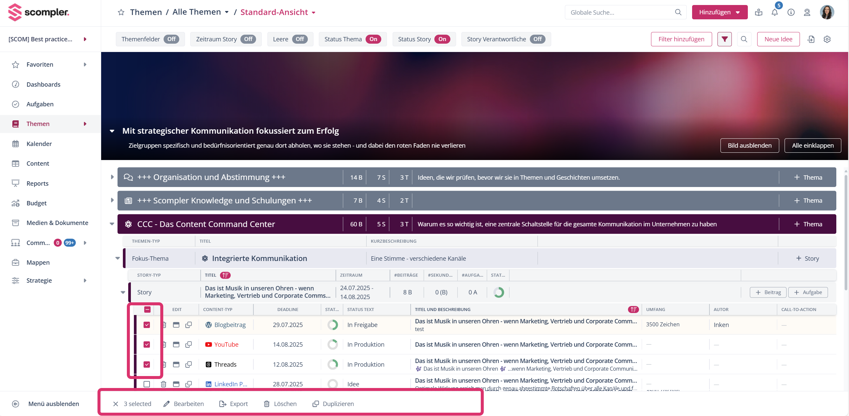Open Kalender in the sidebar
Image resolution: width=849 pixels, height=416 pixels.
(x=39, y=144)
